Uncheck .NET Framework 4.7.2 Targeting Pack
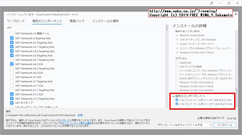This screenshot has width=242, height=135. click(x=12, y=99)
